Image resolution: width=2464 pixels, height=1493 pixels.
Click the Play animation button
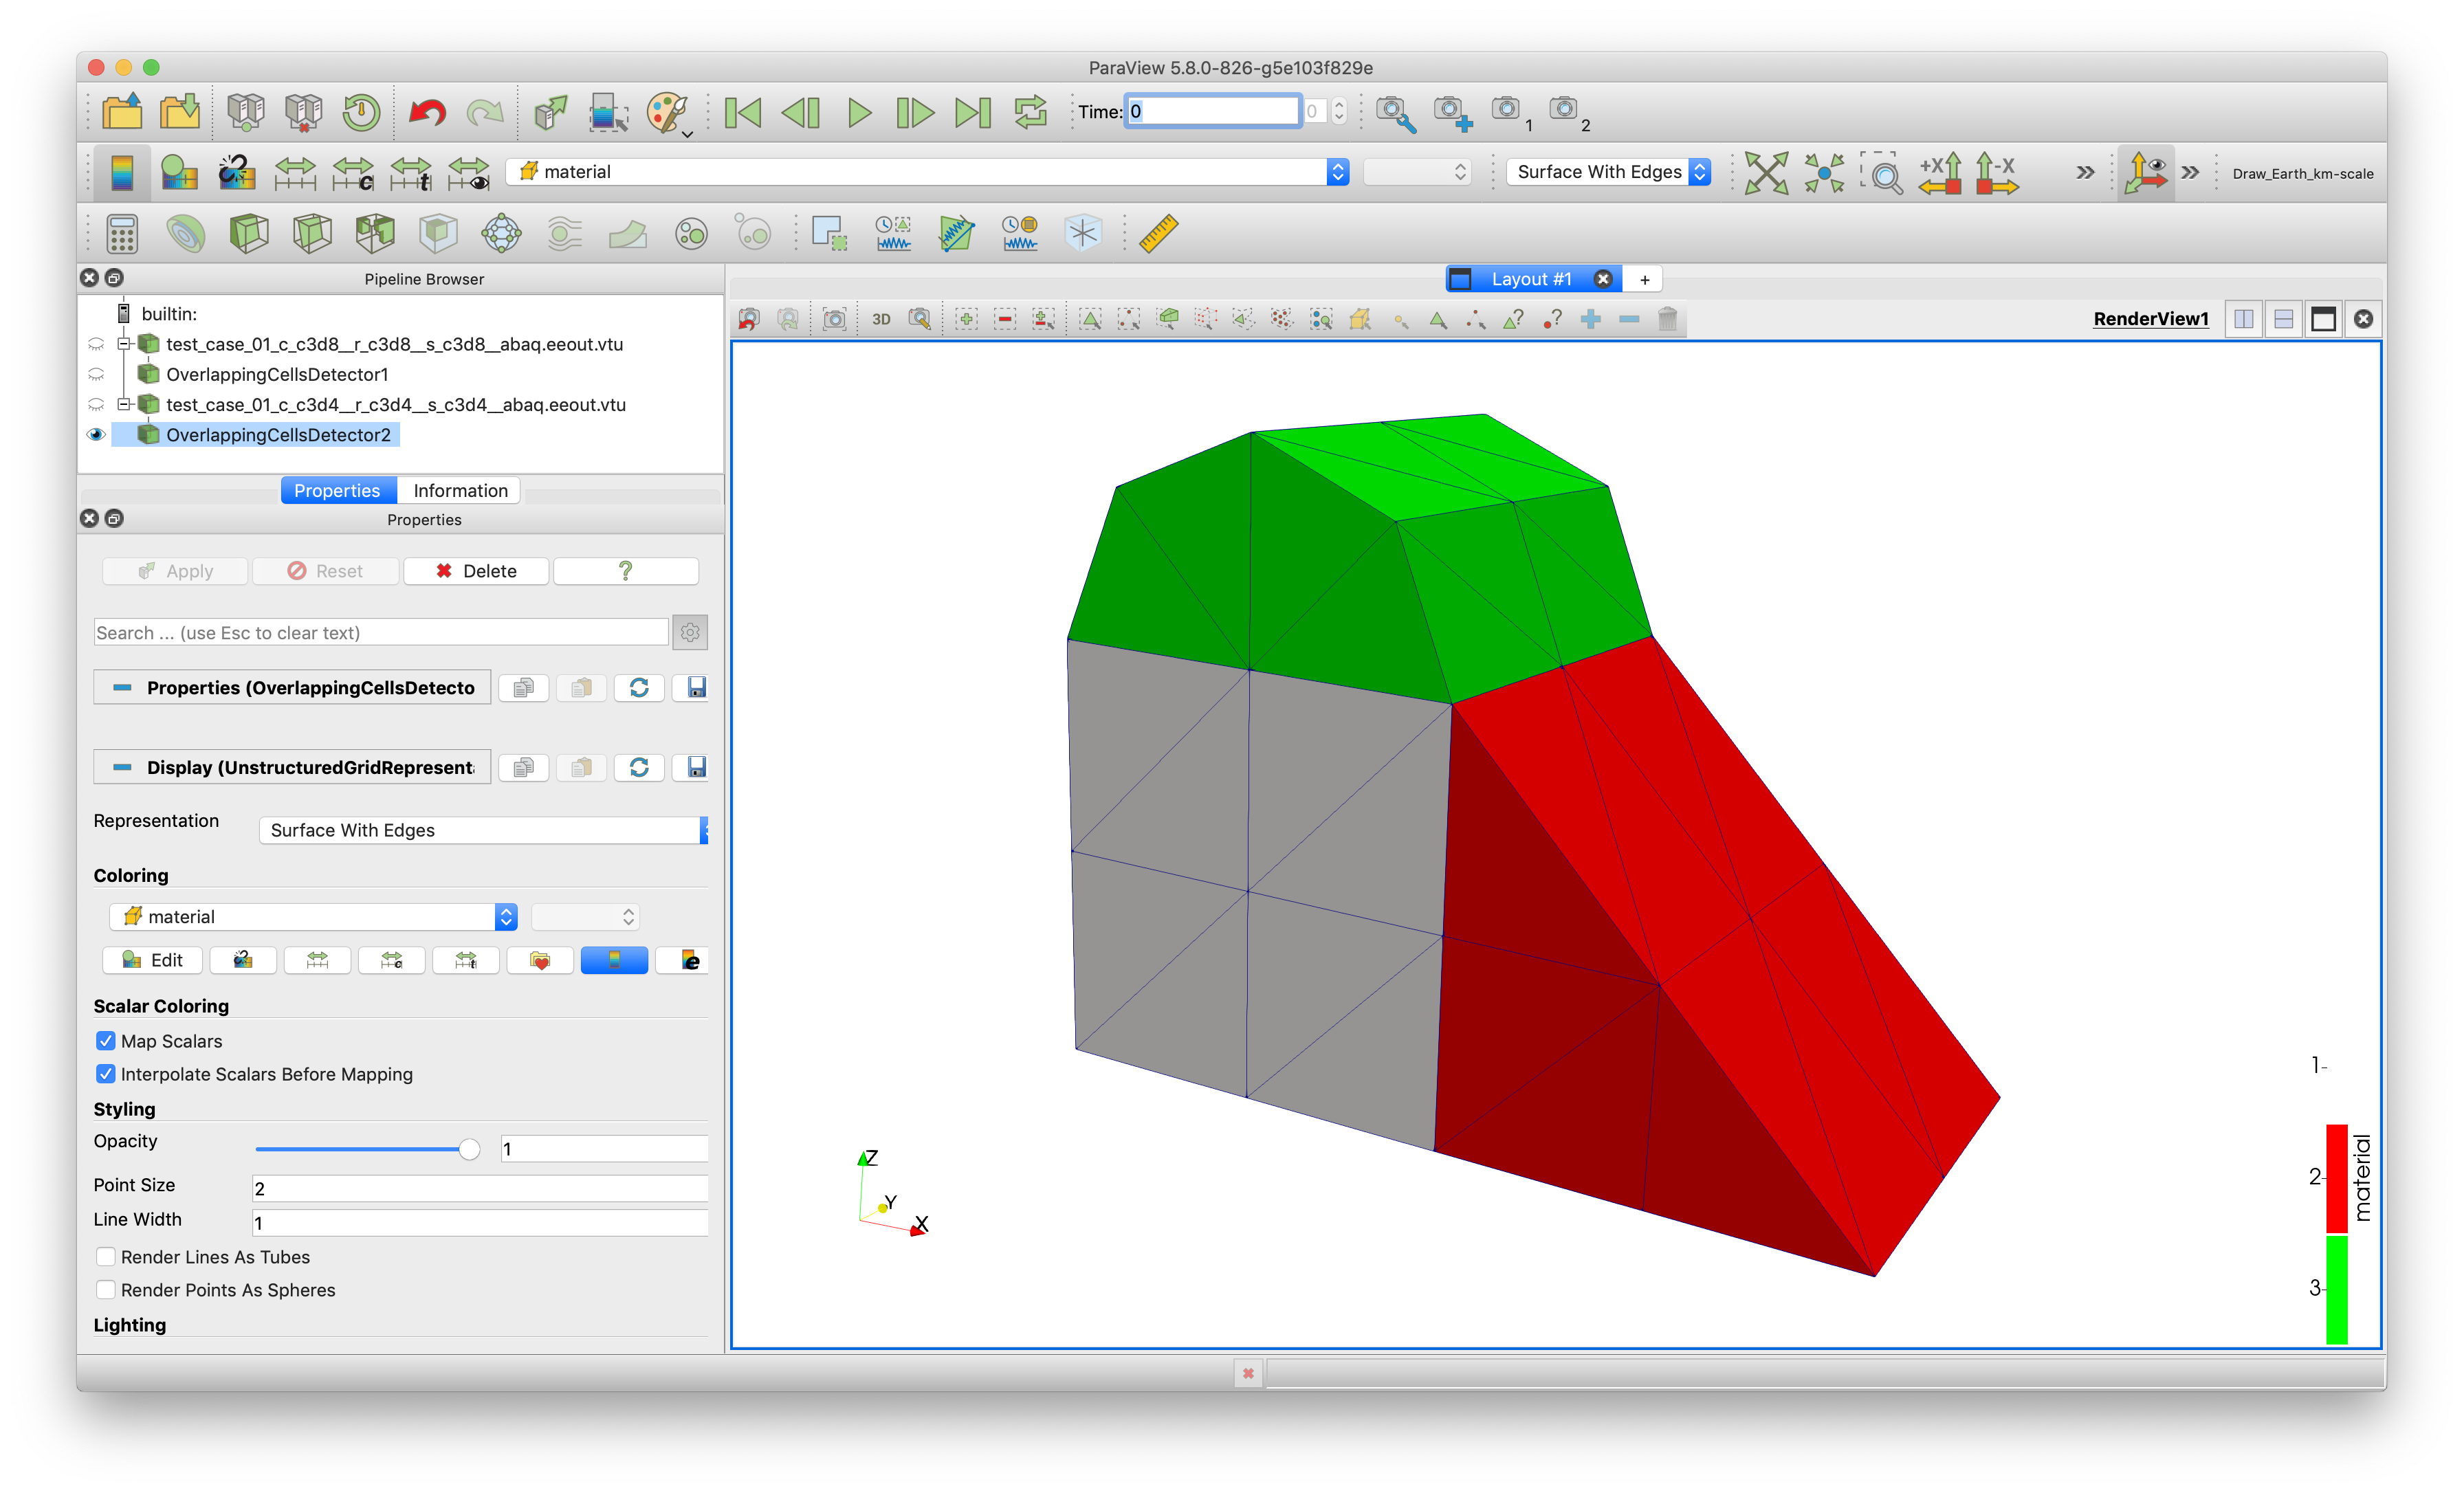858,112
